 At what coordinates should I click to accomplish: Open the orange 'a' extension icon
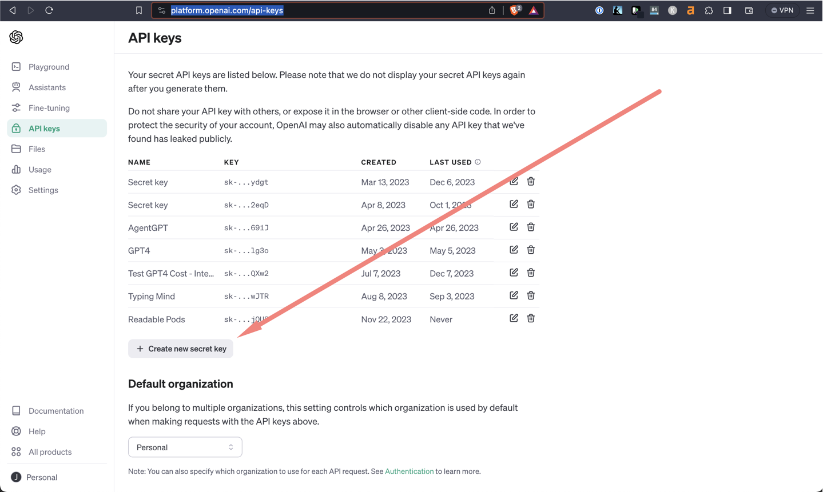pyautogui.click(x=690, y=10)
